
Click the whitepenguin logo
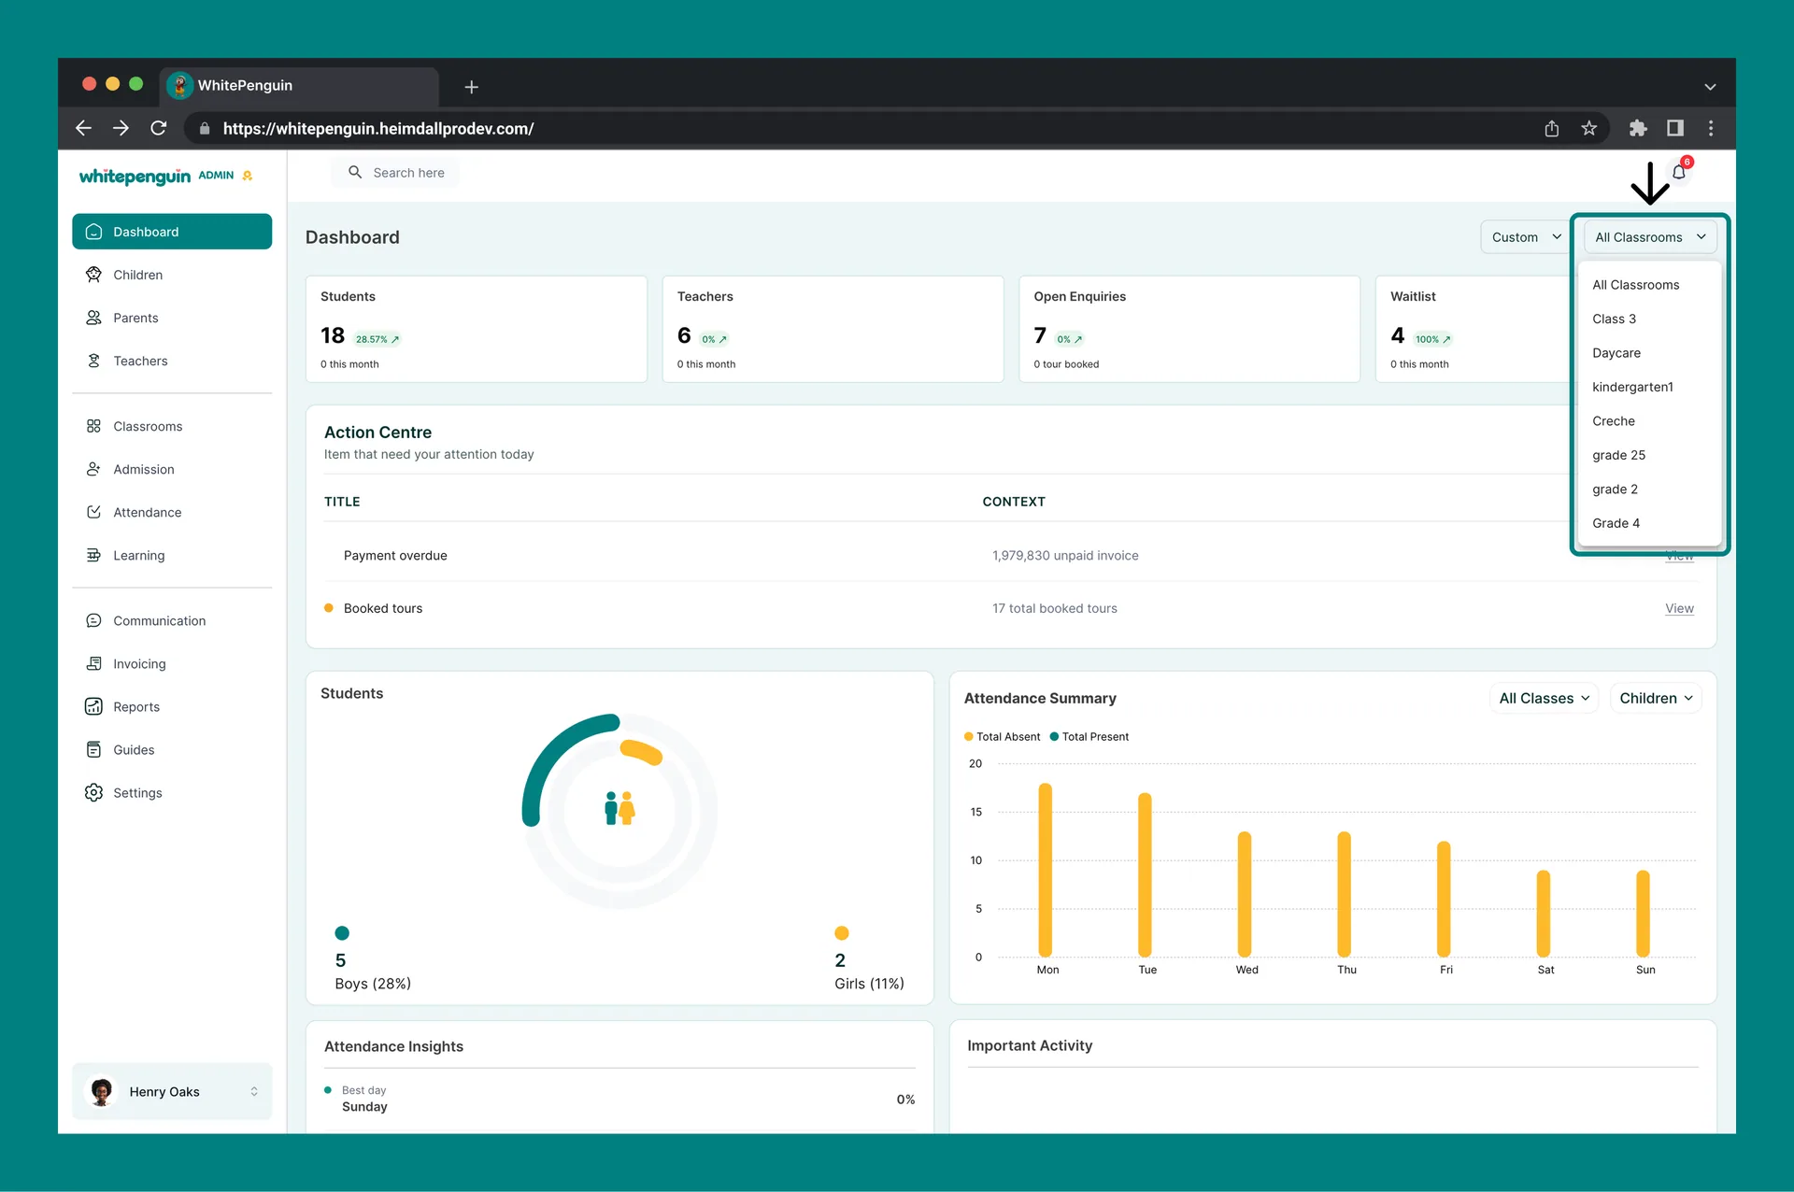click(x=135, y=176)
